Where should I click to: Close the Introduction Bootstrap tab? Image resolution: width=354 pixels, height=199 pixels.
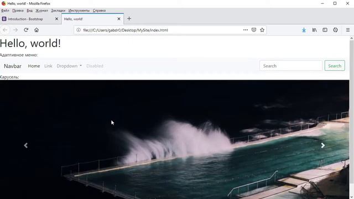56,19
